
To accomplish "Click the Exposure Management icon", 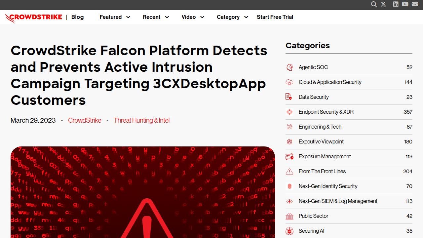I will (289, 157).
